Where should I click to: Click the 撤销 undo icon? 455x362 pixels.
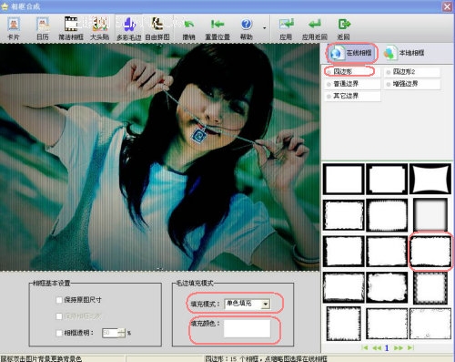pos(188,29)
